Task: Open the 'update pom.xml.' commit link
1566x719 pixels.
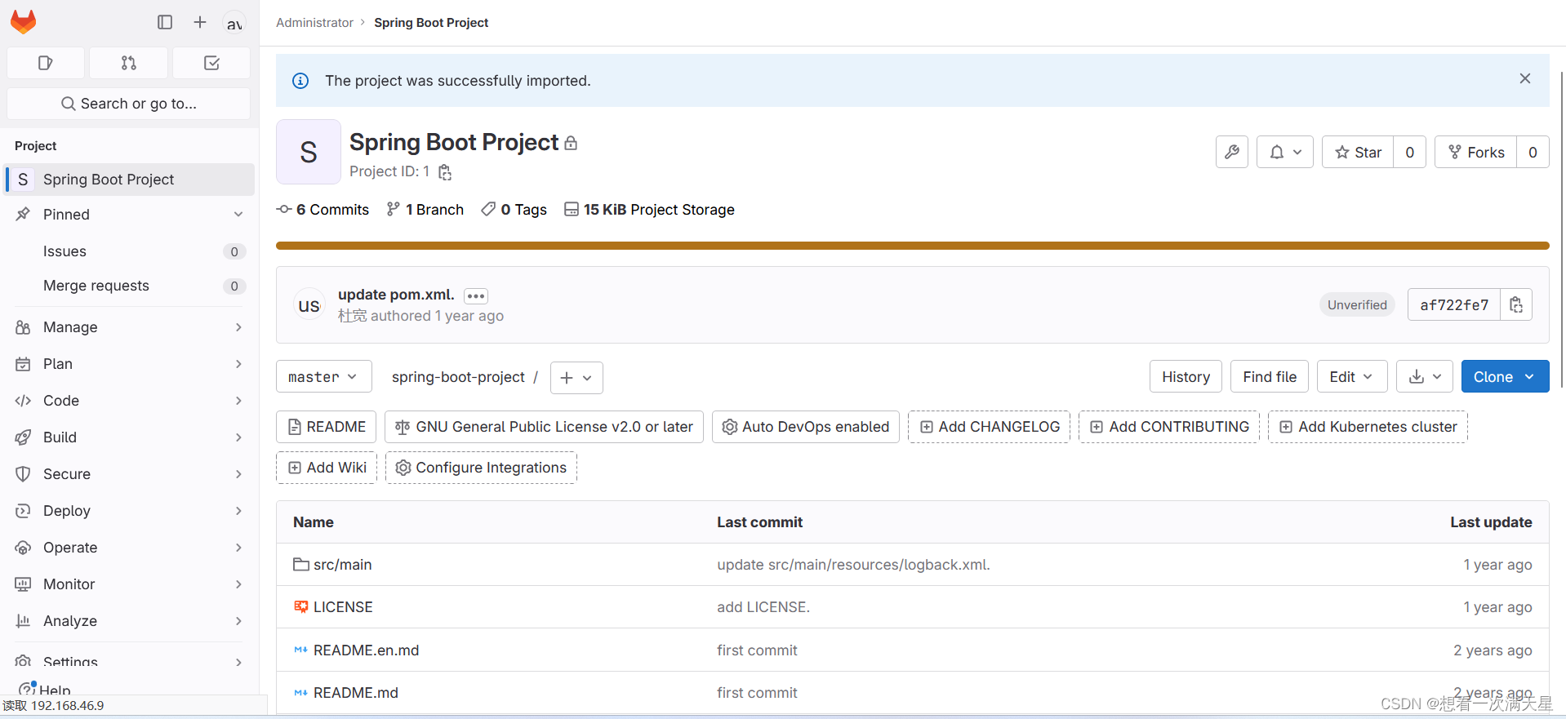Action: click(x=396, y=295)
